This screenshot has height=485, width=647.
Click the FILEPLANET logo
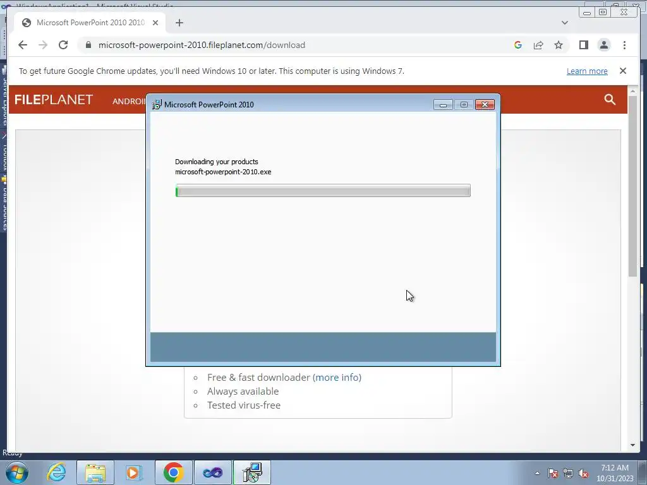click(x=54, y=100)
